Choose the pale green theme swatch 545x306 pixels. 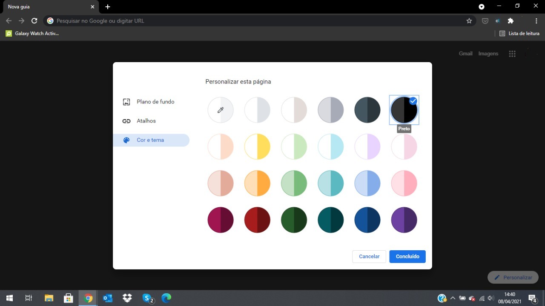click(x=294, y=146)
